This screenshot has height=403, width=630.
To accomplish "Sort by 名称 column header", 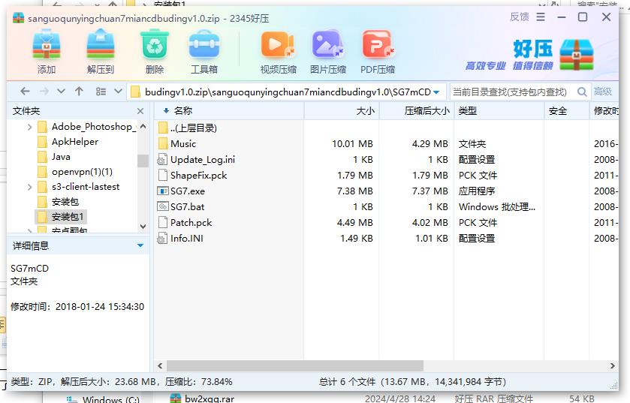I will [229, 111].
